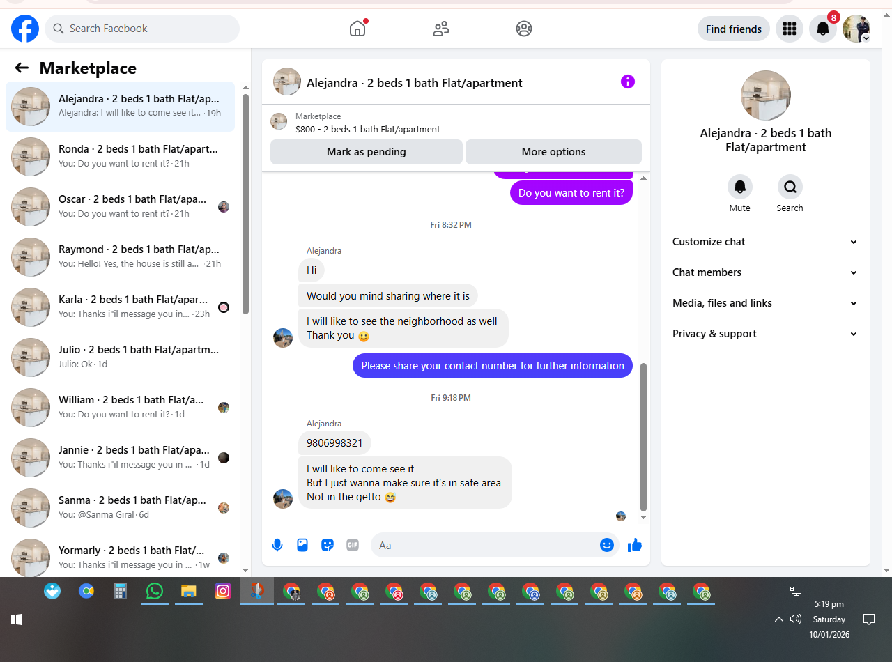Image resolution: width=892 pixels, height=662 pixels.
Task: Open the taskbar volume icon
Action: [796, 619]
